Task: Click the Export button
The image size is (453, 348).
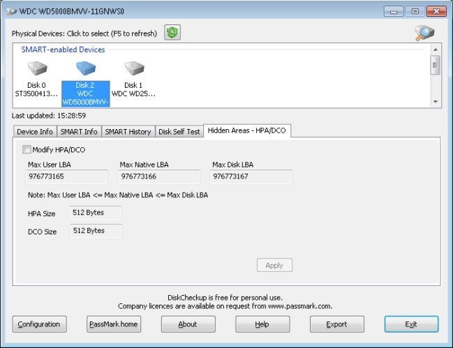Action: pos(337,324)
